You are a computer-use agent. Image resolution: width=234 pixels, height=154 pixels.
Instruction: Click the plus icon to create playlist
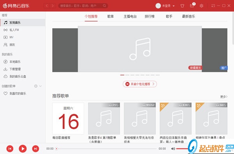[36, 86]
